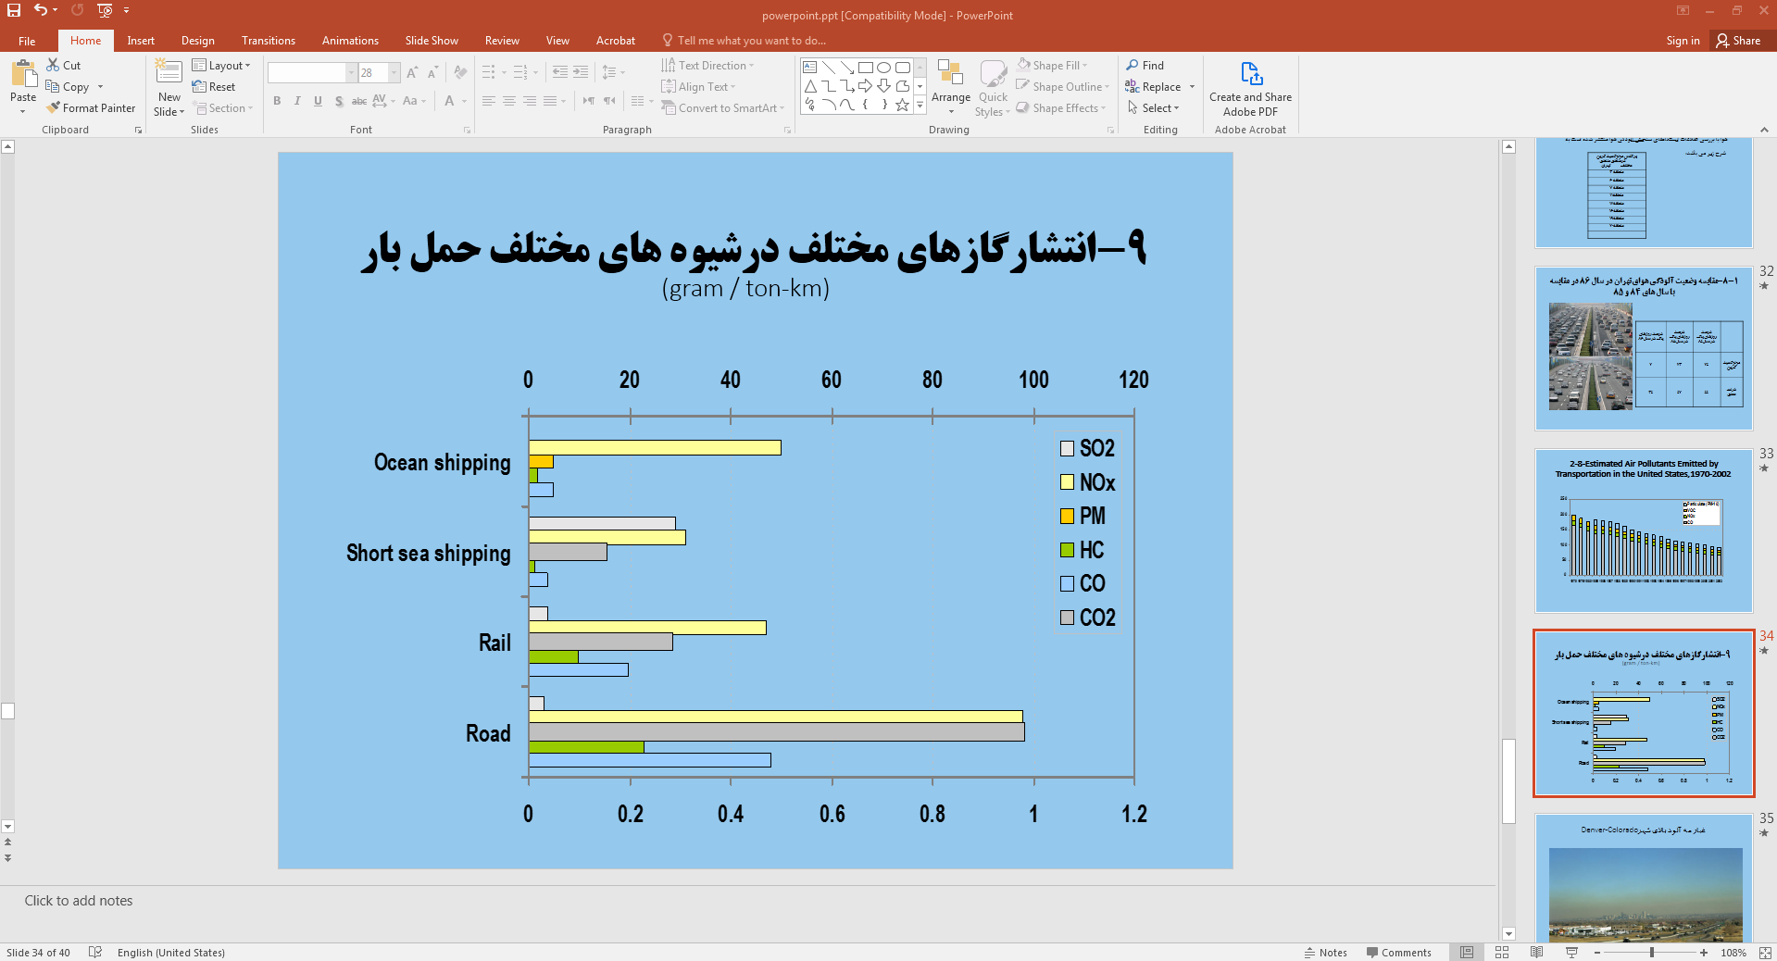Open Comments pane in status bar
The image size is (1777, 961).
(x=1399, y=952)
